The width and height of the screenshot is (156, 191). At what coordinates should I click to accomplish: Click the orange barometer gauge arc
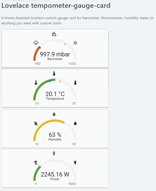[35, 53]
